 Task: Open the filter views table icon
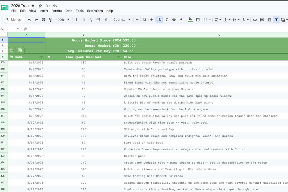click(283, 20)
